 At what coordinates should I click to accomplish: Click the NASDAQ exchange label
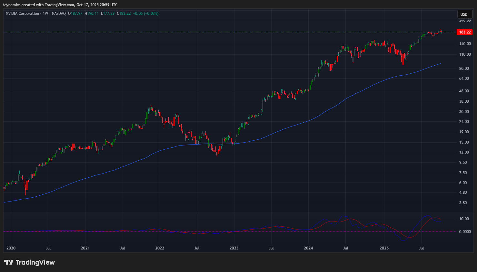(59, 14)
